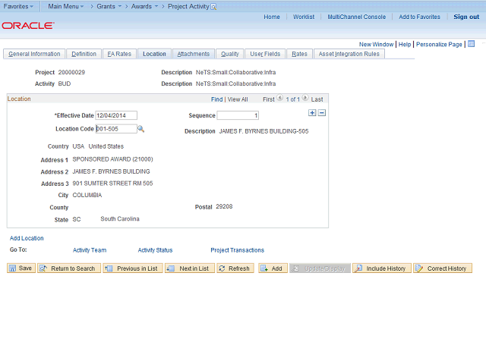
Task: Open the page layout icon next to Personalize Page
Action: (471, 44)
